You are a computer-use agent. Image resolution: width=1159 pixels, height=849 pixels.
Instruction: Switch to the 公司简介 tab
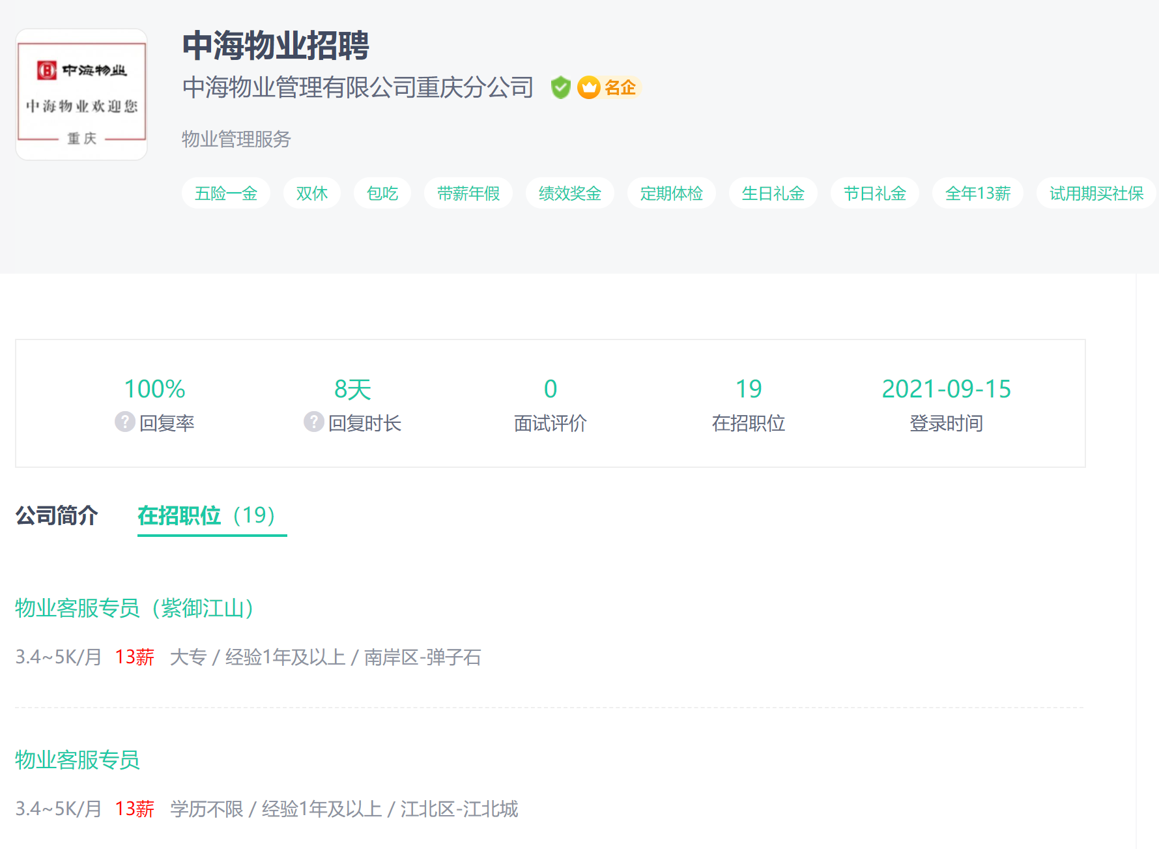tap(57, 515)
